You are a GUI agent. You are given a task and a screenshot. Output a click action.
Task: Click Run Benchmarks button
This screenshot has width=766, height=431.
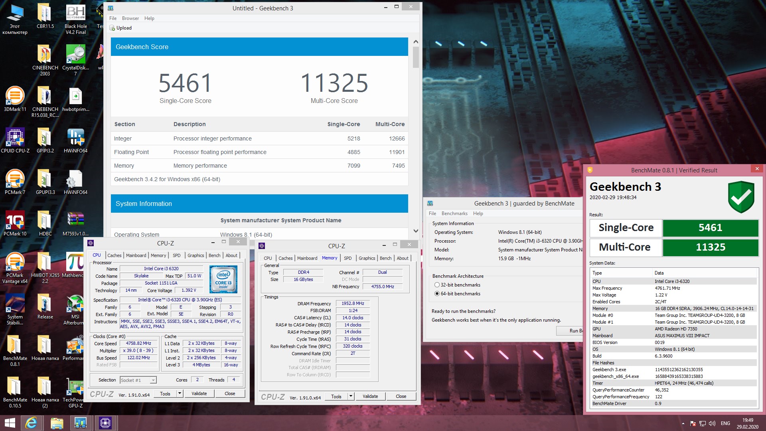tap(570, 331)
